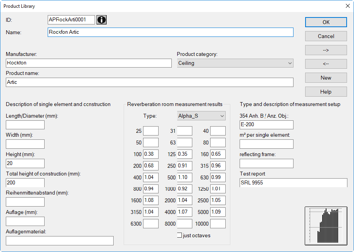Viewport: 354px width, 252px height.
Task: Select the 160 Hz field showing 0.65
Action: pyautogui.click(x=218, y=154)
